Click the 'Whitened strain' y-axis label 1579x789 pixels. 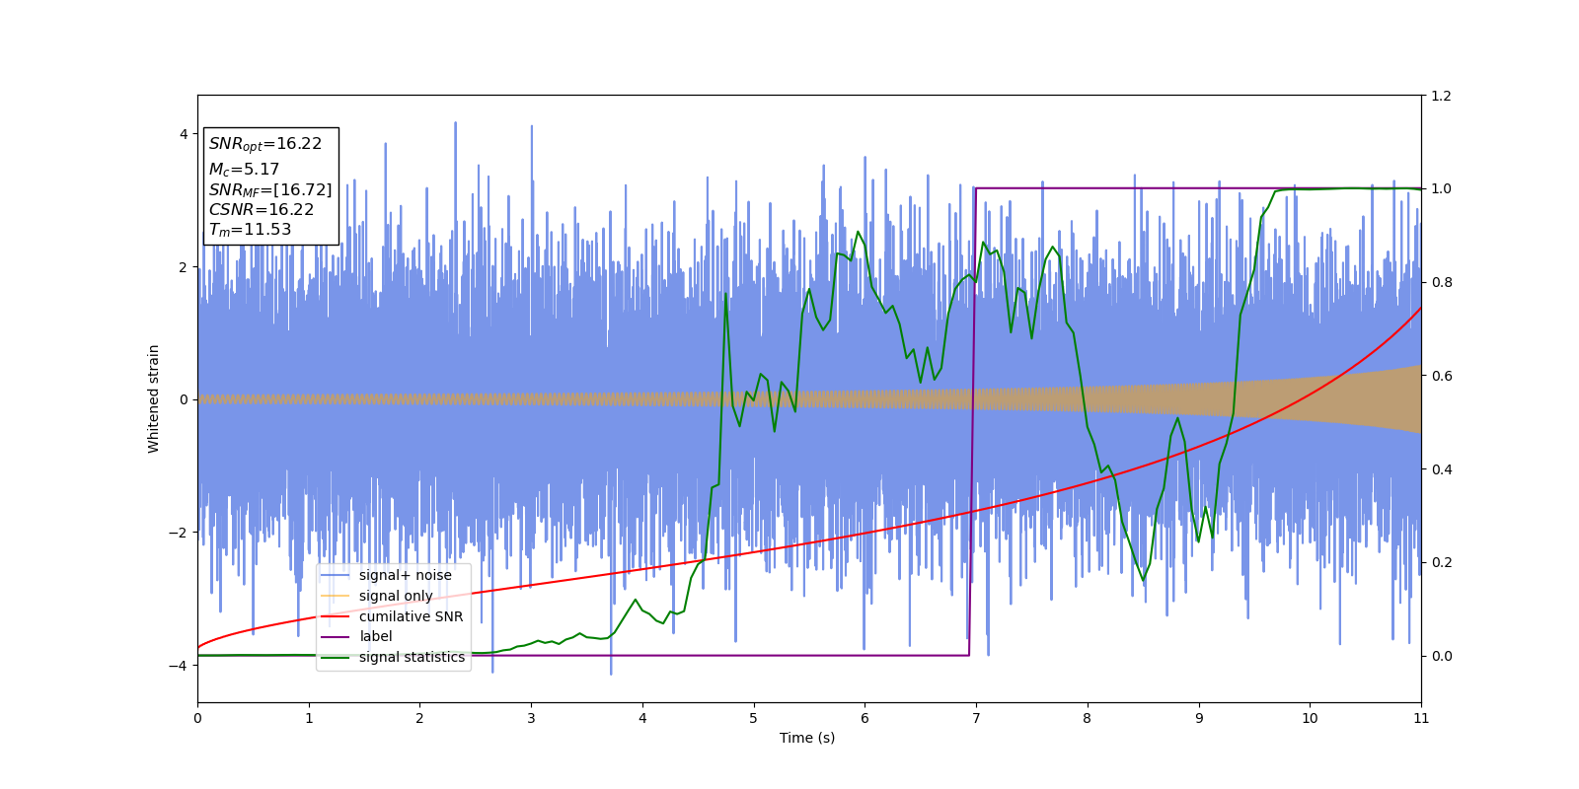[154, 398]
